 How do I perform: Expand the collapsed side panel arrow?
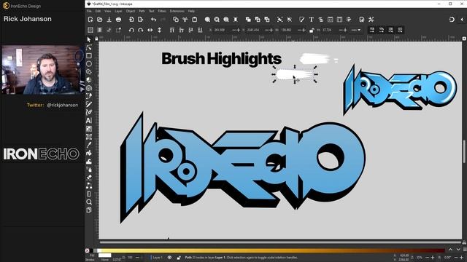click(462, 20)
